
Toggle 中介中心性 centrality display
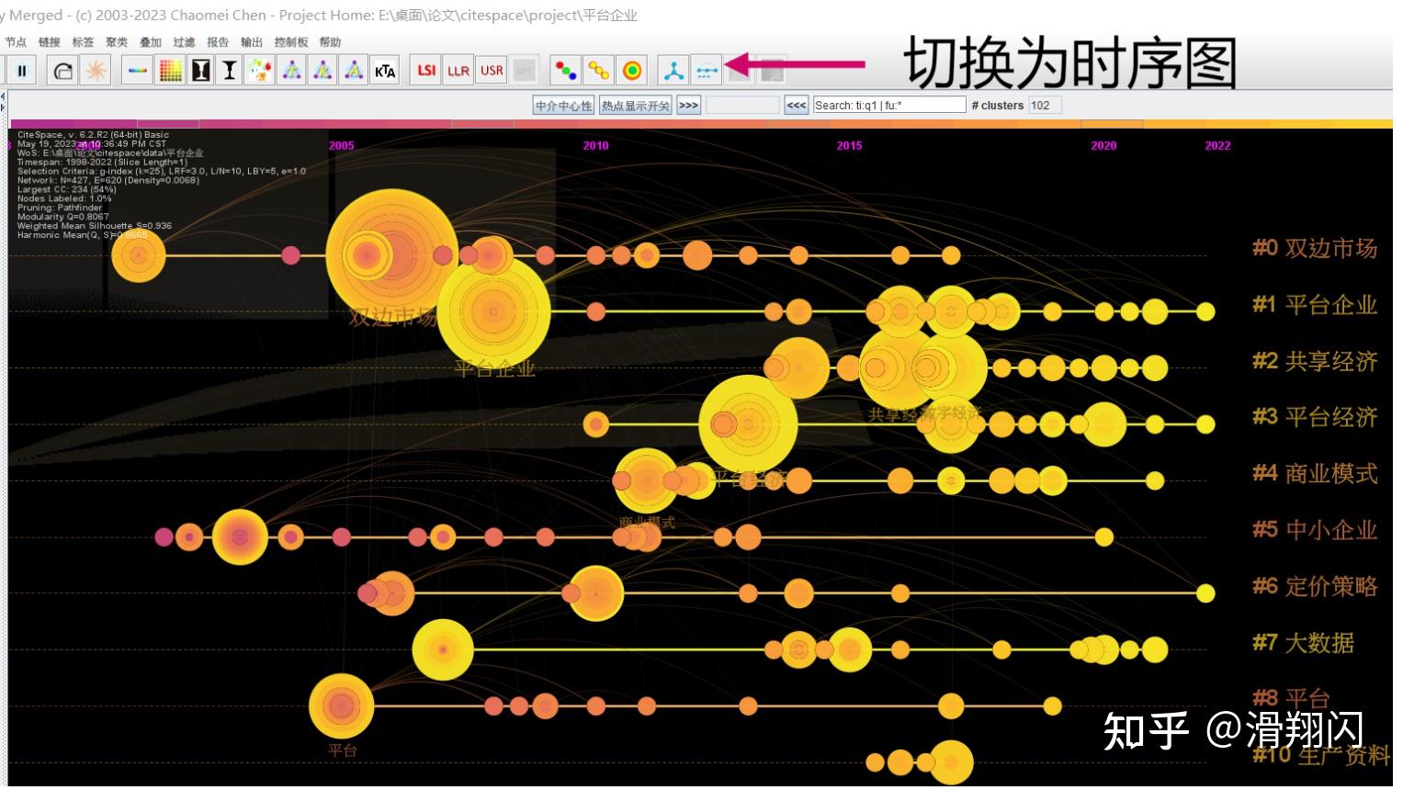click(563, 106)
